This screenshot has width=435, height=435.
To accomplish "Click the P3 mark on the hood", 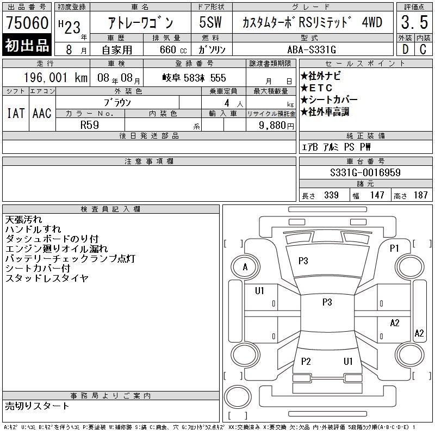I will pos(303,261).
